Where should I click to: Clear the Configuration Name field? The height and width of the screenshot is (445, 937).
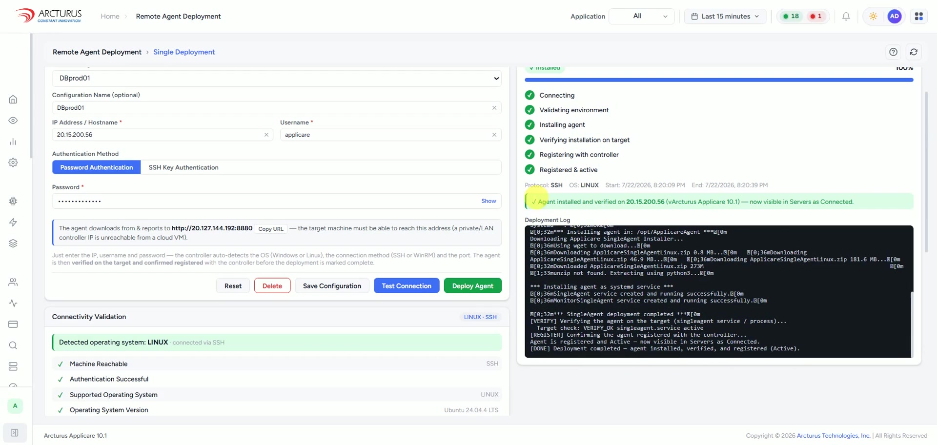click(494, 108)
